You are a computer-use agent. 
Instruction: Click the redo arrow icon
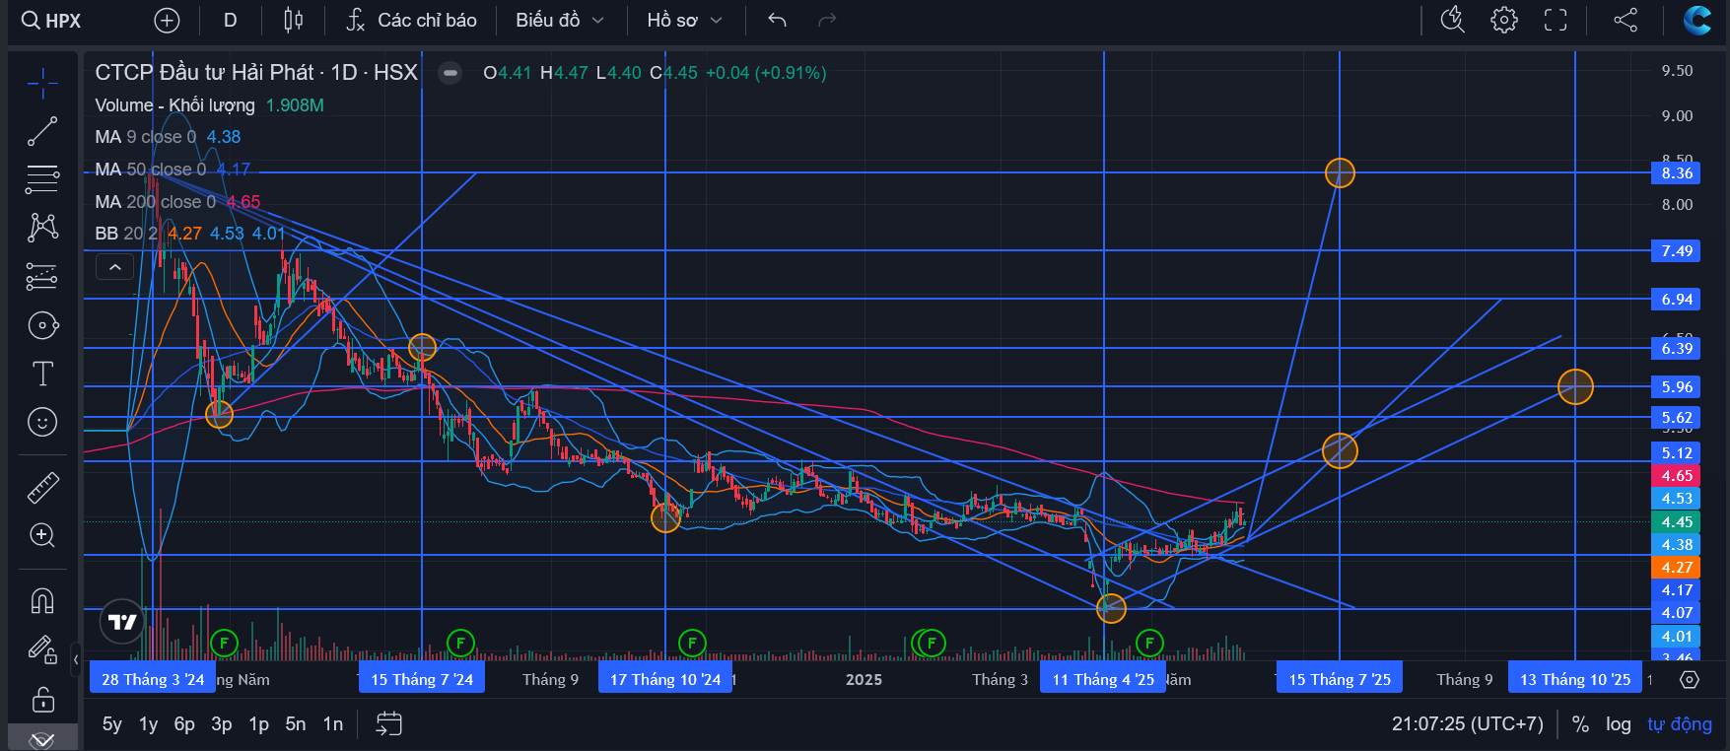pyautogui.click(x=827, y=21)
